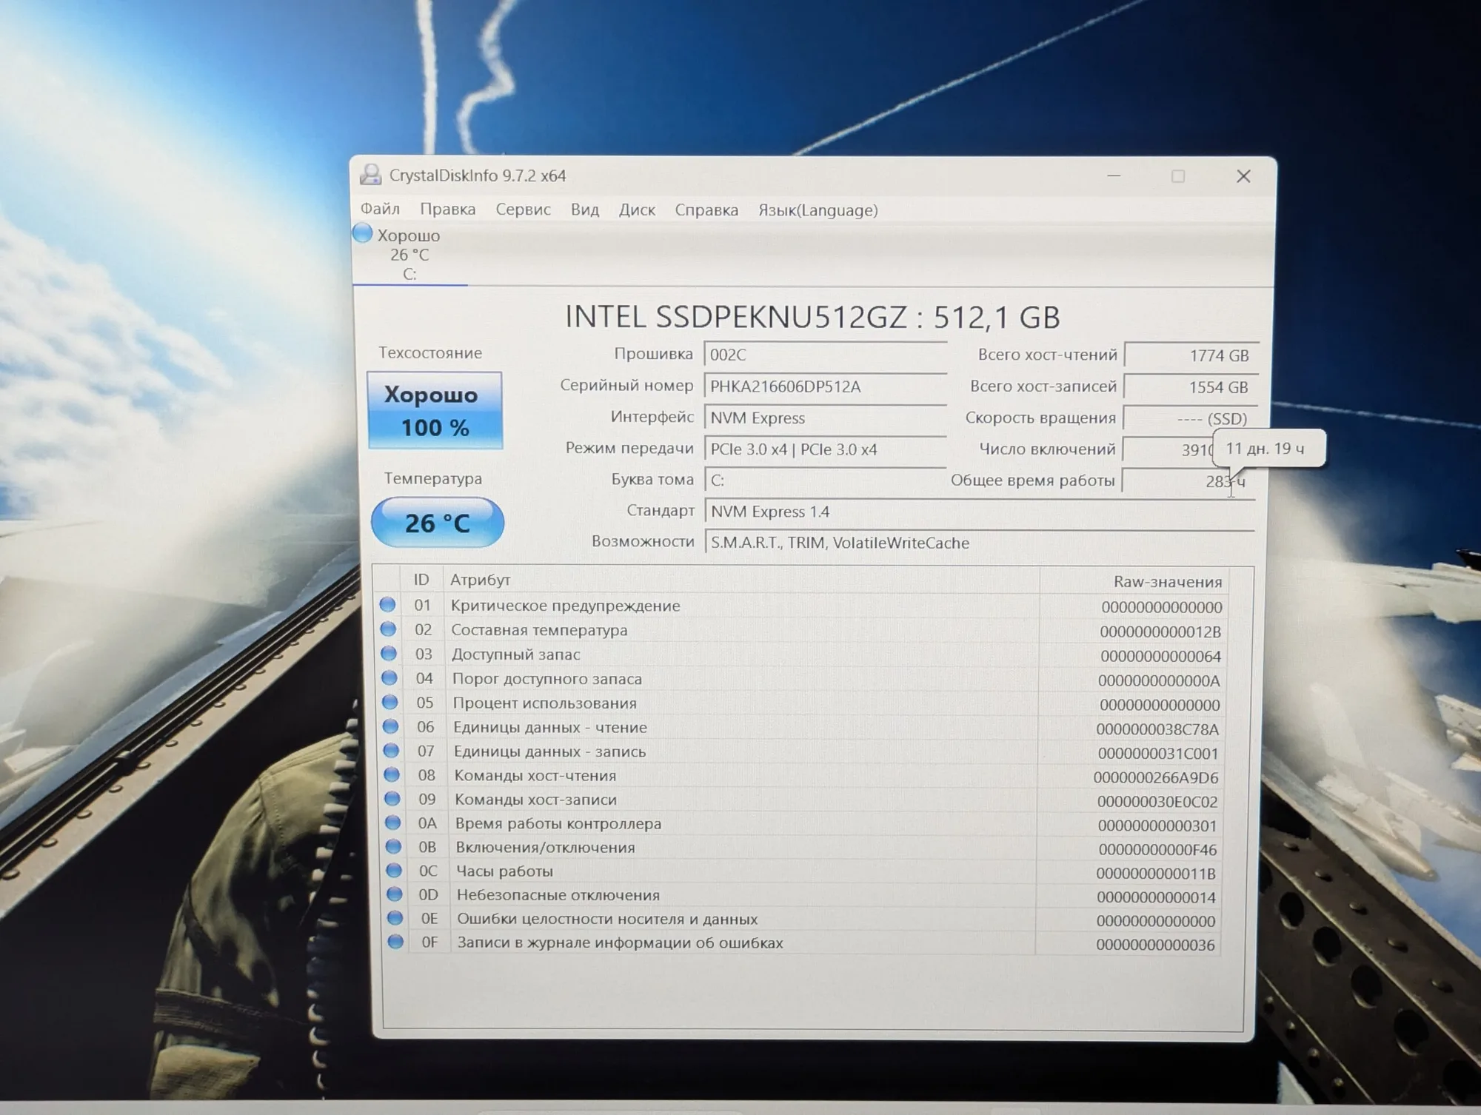
Task: Click status dot for Время работы контроллера
Action: click(x=393, y=823)
